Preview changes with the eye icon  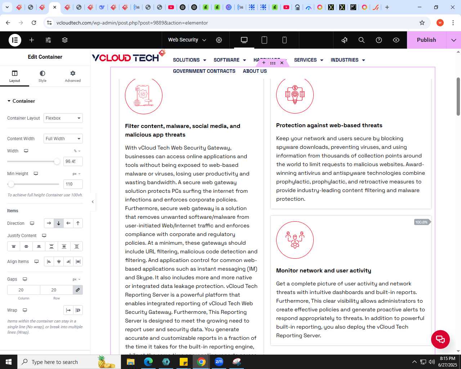(396, 40)
